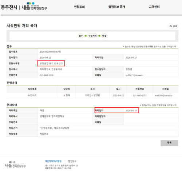
Task: Open the 행정정보 공개 menu
Action: [x=117, y=7]
